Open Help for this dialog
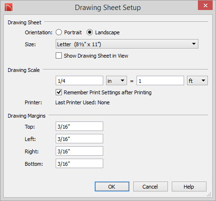 pyautogui.click(x=189, y=187)
